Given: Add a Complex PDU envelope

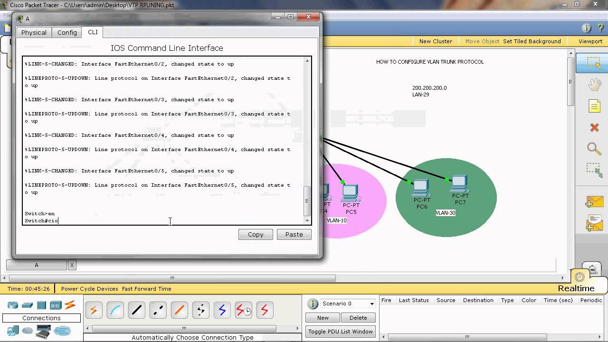Looking at the screenshot, I should click(594, 223).
